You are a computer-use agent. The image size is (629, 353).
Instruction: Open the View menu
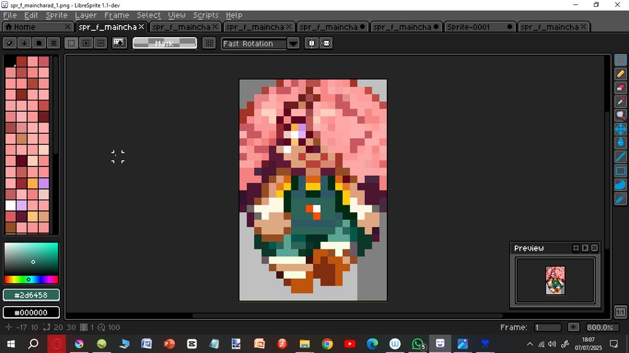click(x=177, y=15)
